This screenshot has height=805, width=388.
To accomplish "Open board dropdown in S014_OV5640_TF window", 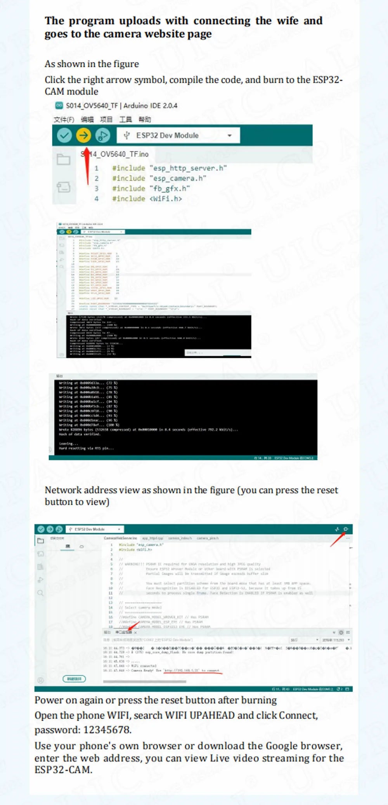I will click(178, 135).
